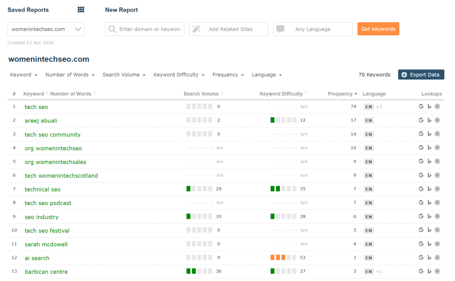Sort table by Number of Words header
Viewport: 455px width, 281px height.
[x=73, y=94]
